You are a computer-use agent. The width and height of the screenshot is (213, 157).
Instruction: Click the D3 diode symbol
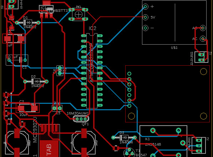click(x=124, y=138)
